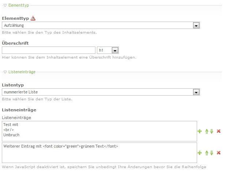Click hint 'Hier können Sie dem Inhaltselement eine Überschrift hinzufügen.'
Viewport: 226px width, 174px height.
(69, 58)
